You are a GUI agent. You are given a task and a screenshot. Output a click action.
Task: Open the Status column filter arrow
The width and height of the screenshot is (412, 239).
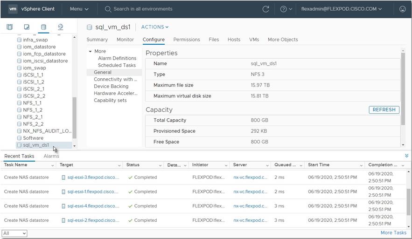pos(160,165)
